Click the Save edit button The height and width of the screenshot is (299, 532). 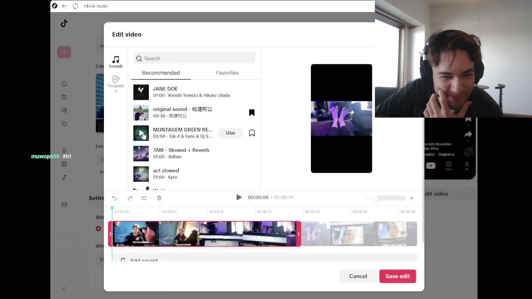point(397,276)
